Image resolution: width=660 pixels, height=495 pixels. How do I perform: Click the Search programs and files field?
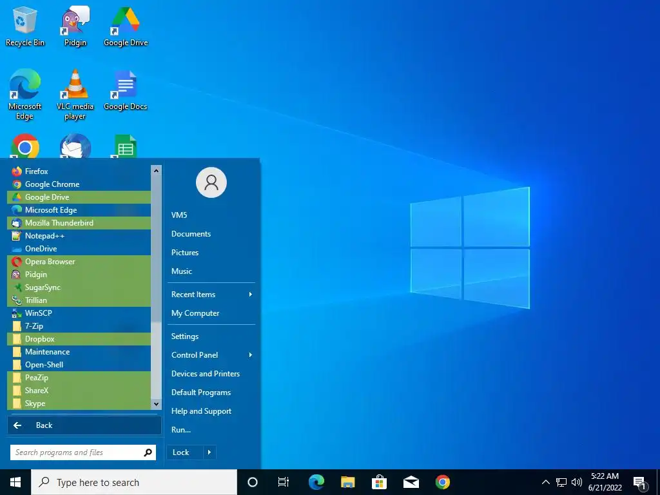83,452
